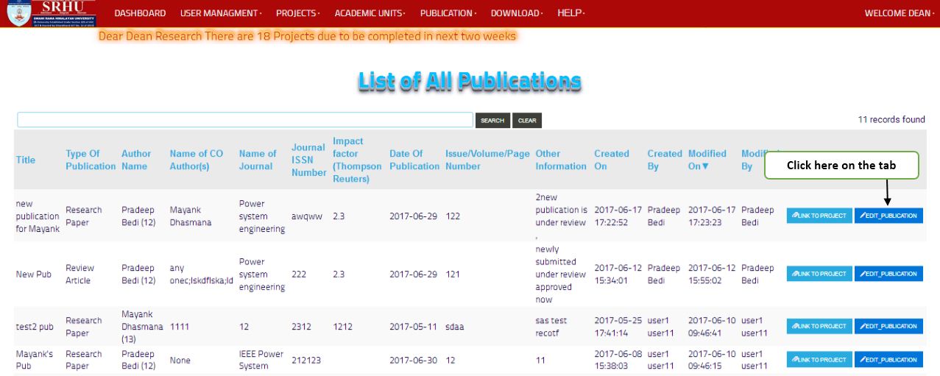Edit the 'New Pub' publication
The image size is (940, 376).
888,274
